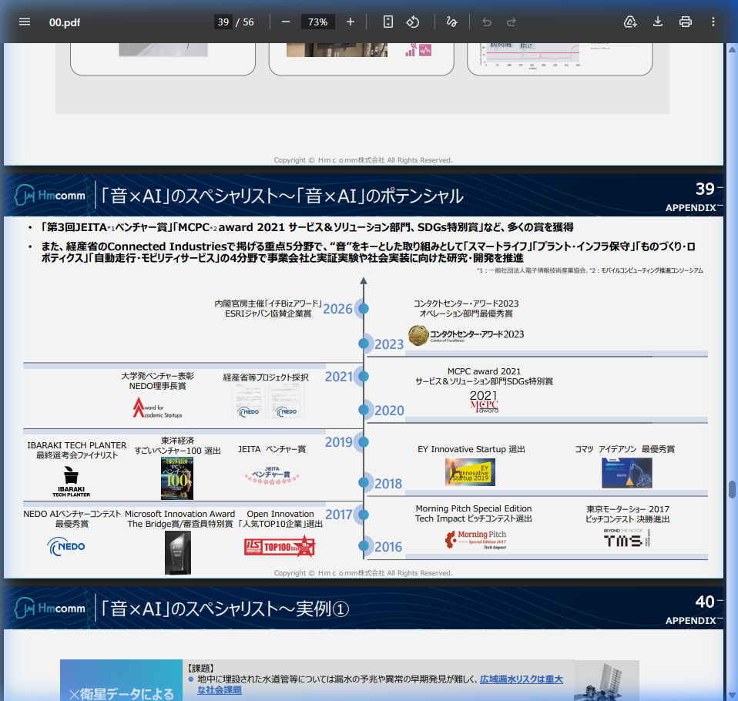Rotate the document counterclockwise
This screenshot has height=701, width=738.
coord(413,22)
